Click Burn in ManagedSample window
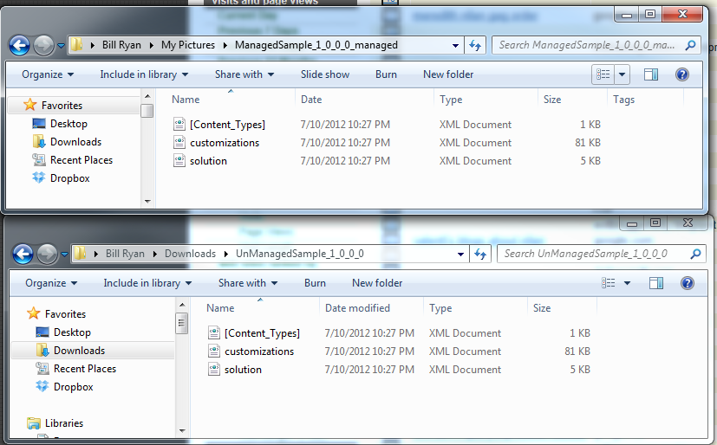 386,74
